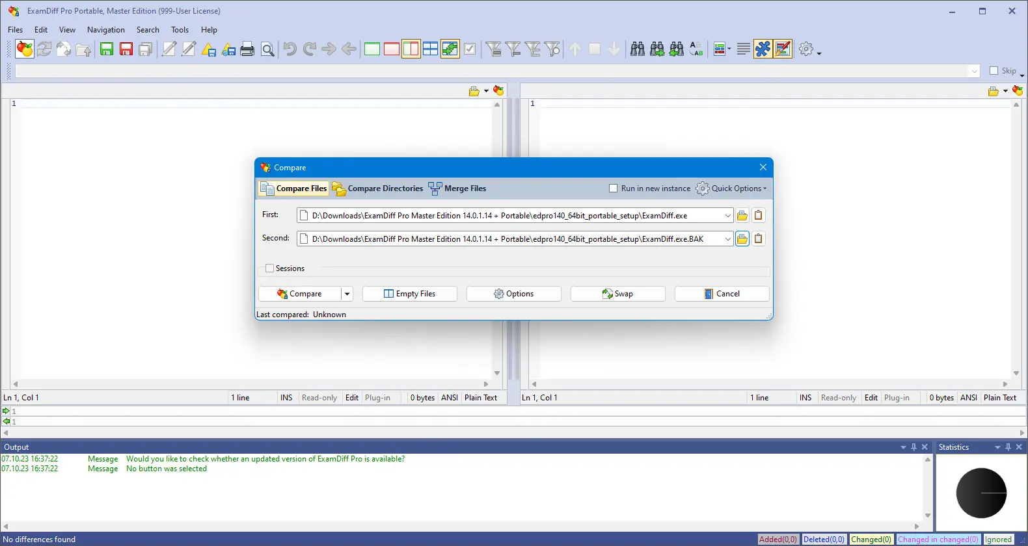Open the Statistics panel dropdown arrow
Screen dimensions: 1028x546
[x=997, y=447]
